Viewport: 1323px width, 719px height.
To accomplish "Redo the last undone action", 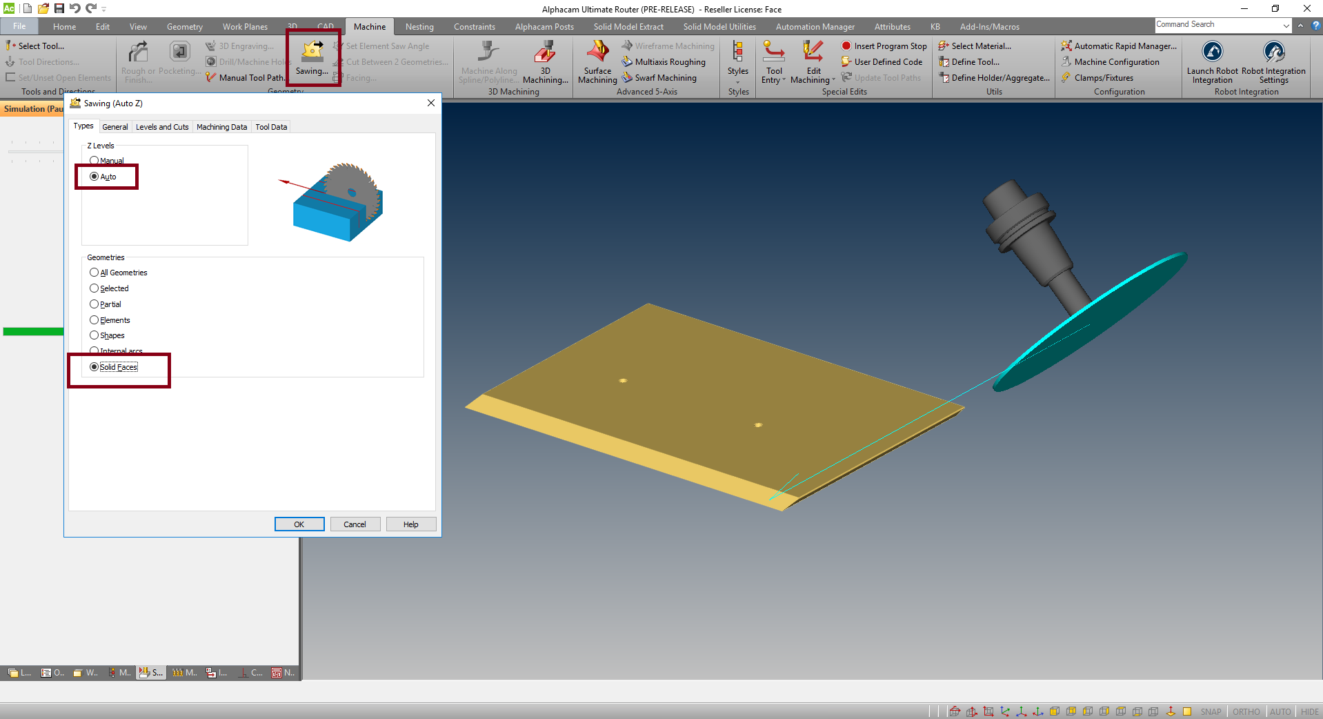I will click(91, 8).
